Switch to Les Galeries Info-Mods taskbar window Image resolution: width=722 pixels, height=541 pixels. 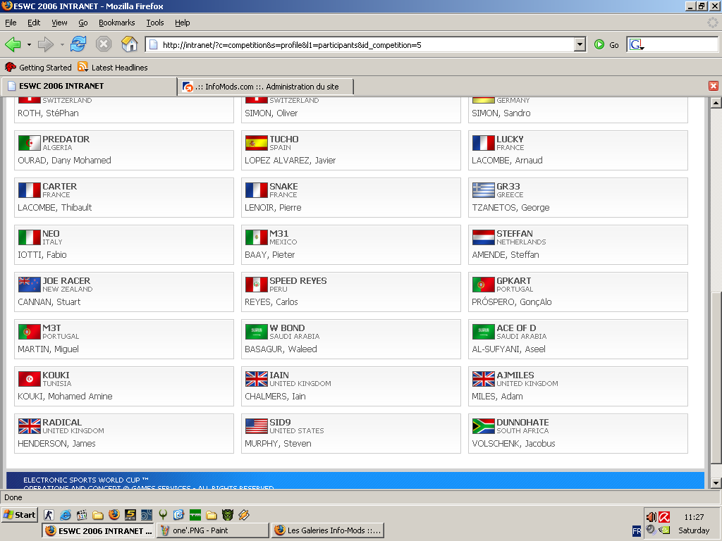(x=327, y=530)
